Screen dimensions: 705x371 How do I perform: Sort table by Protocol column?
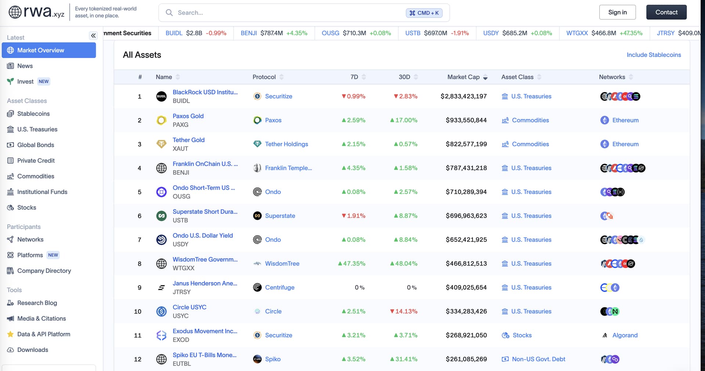tap(268, 77)
